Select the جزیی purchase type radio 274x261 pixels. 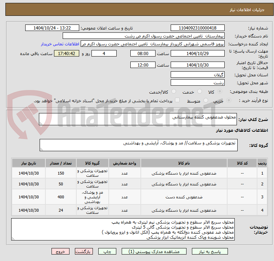[x=229, y=100]
